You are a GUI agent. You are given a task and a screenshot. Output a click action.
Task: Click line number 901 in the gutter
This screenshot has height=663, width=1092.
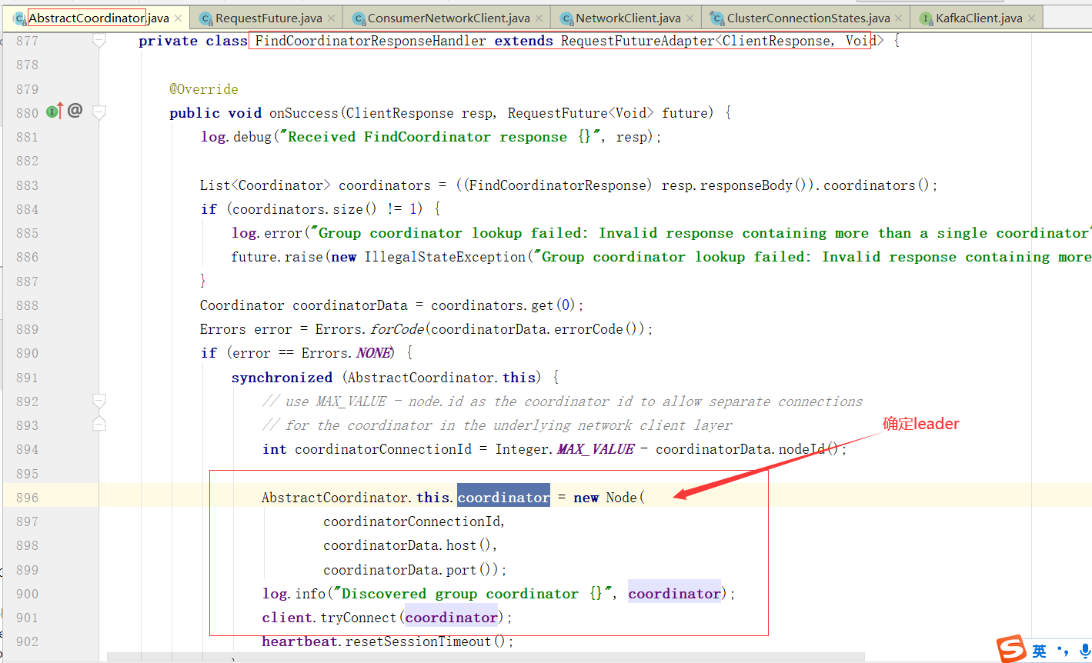point(27,618)
